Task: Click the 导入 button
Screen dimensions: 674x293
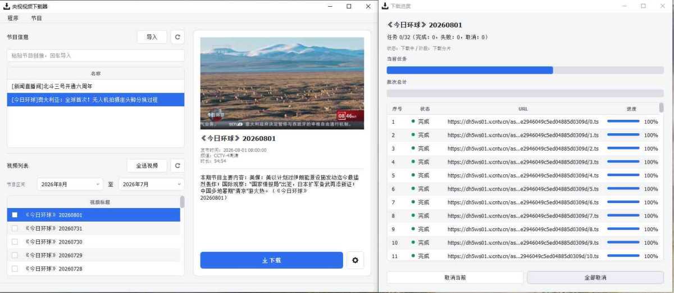Action: (152, 37)
